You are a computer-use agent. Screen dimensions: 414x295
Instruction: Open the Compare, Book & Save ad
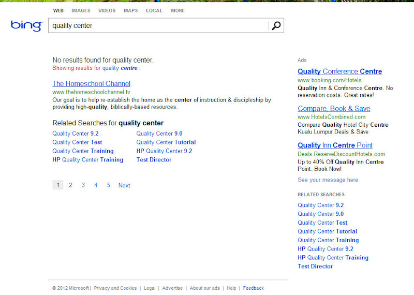[x=334, y=109]
